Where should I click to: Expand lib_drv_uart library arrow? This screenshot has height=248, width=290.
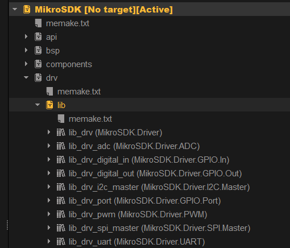tap(49, 241)
